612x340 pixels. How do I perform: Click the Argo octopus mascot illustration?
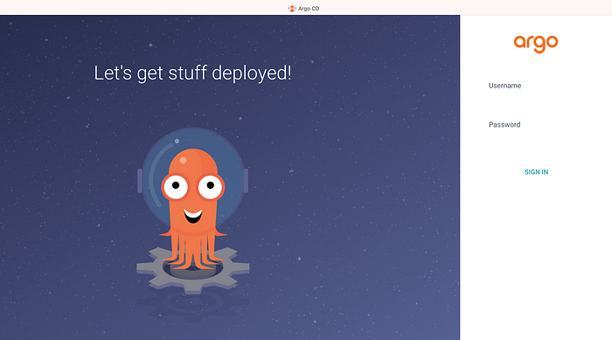coord(193,211)
